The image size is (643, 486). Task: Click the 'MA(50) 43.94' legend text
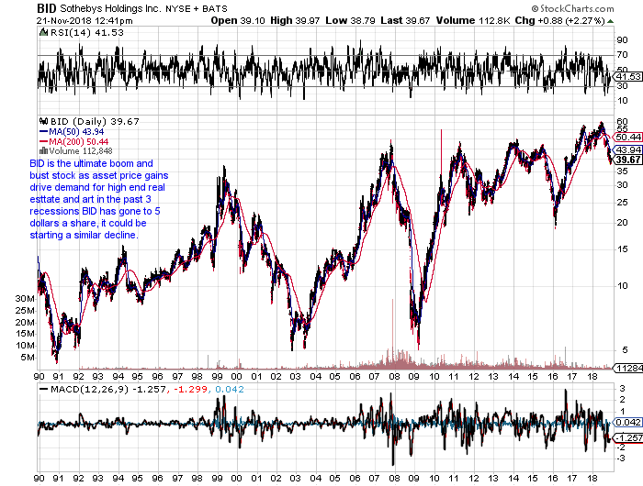(x=76, y=132)
